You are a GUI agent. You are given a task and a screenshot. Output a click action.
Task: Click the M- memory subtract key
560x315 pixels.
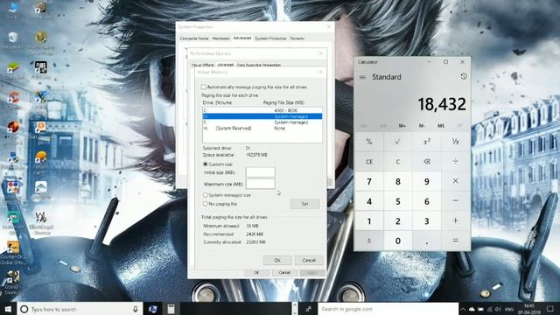(x=422, y=126)
